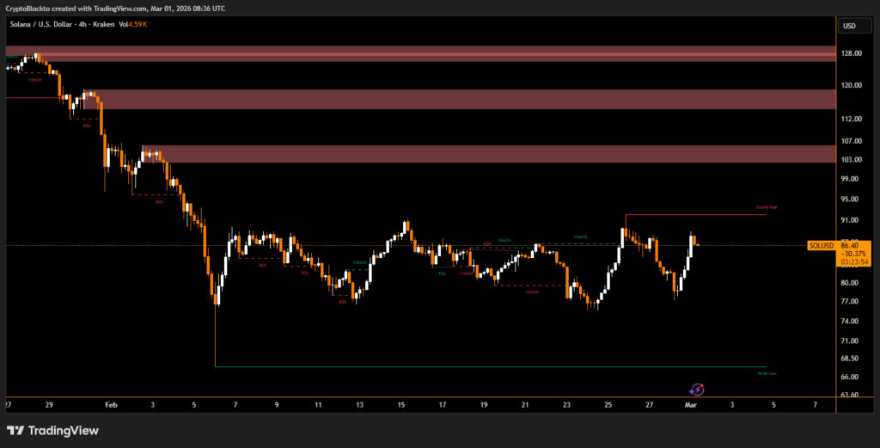Click the purple lightning event icon
The width and height of the screenshot is (880, 448).
698,390
